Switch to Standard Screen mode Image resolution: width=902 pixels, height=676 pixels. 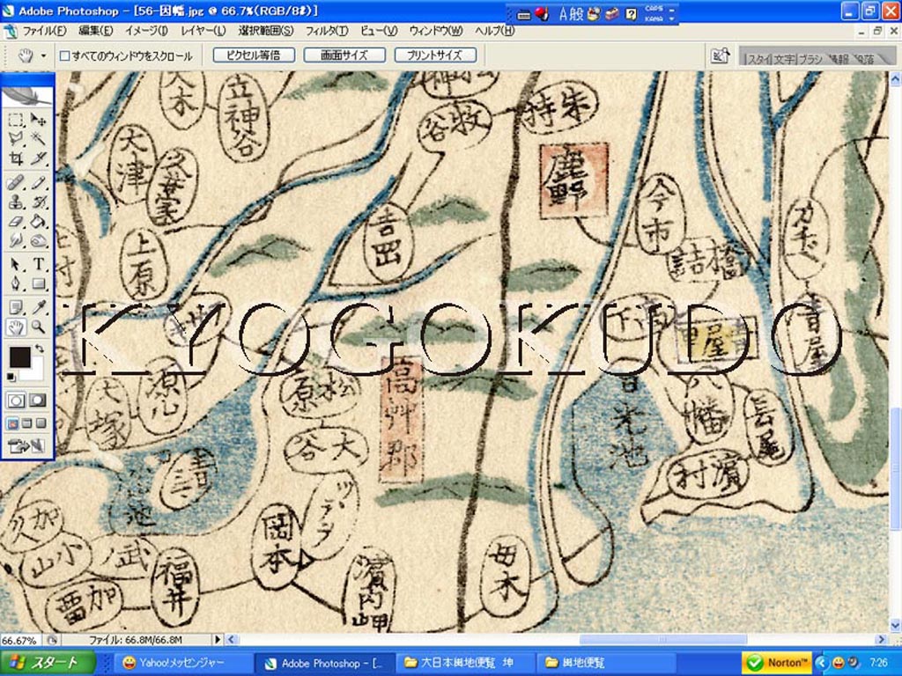12,423
